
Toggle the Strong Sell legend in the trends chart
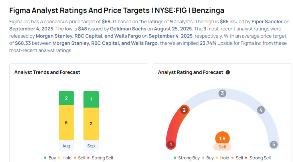(100, 158)
